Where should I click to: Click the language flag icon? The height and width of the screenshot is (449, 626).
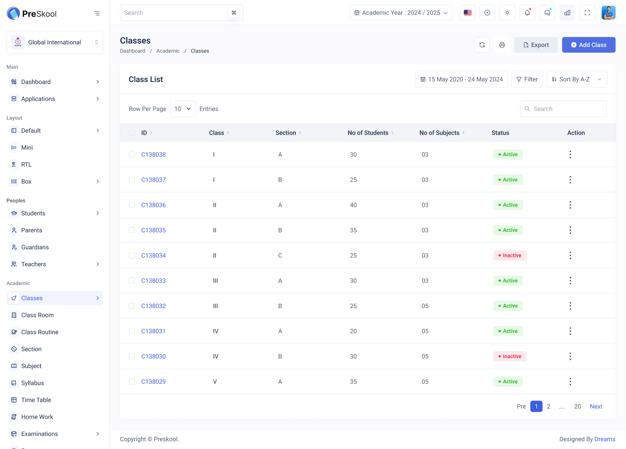click(467, 13)
